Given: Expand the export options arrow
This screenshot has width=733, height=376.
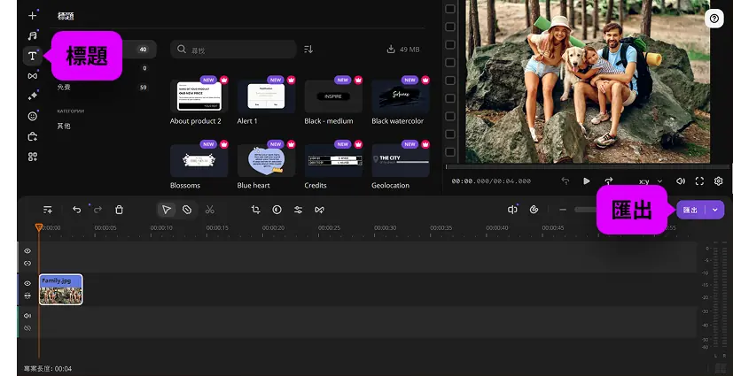Looking at the screenshot, I should pyautogui.click(x=715, y=210).
